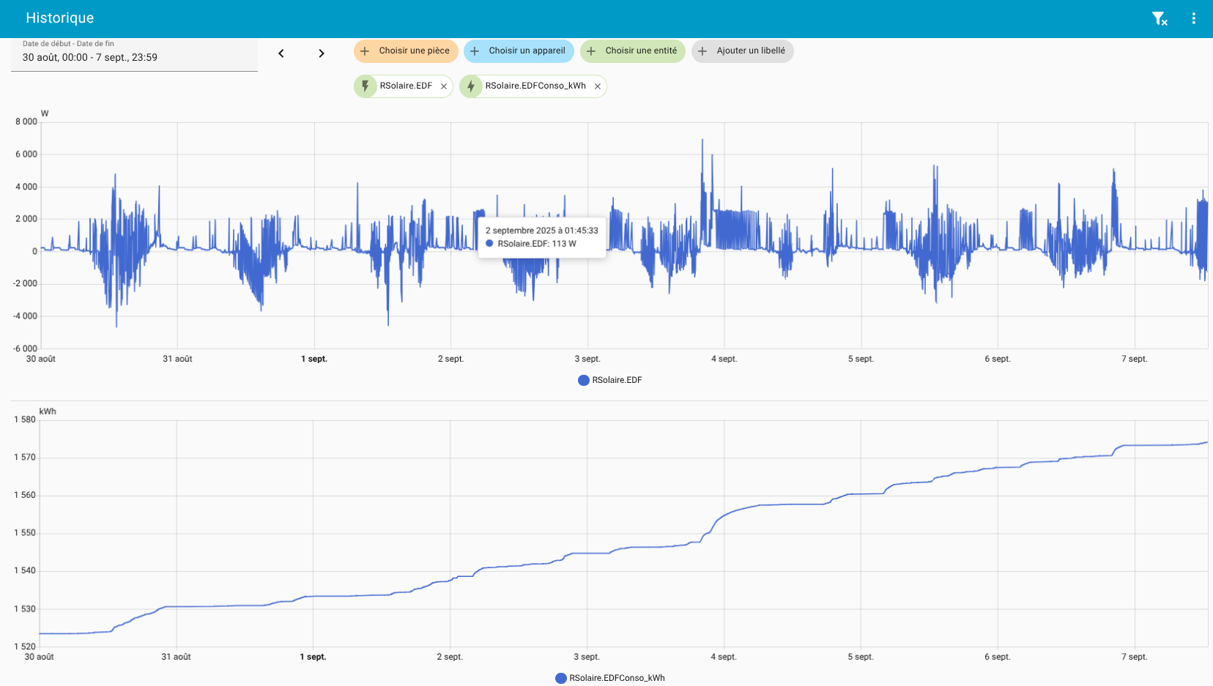The width and height of the screenshot is (1213, 686).
Task: Clear filters with the funnel icon
Action: pyautogui.click(x=1159, y=18)
